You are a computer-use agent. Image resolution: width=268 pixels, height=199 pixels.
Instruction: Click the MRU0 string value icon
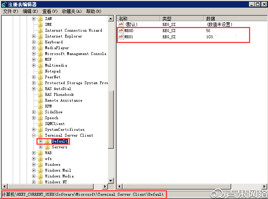(x=121, y=31)
